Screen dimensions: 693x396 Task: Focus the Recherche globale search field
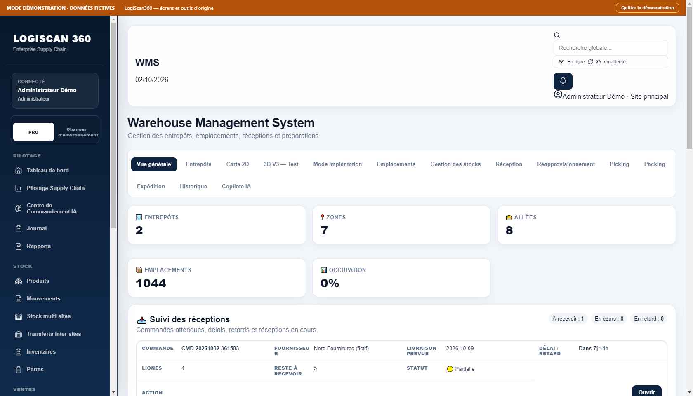[610, 48]
